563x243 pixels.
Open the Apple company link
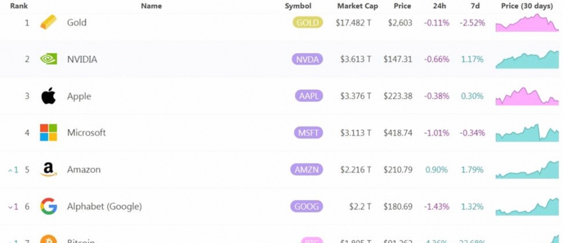coord(79,96)
